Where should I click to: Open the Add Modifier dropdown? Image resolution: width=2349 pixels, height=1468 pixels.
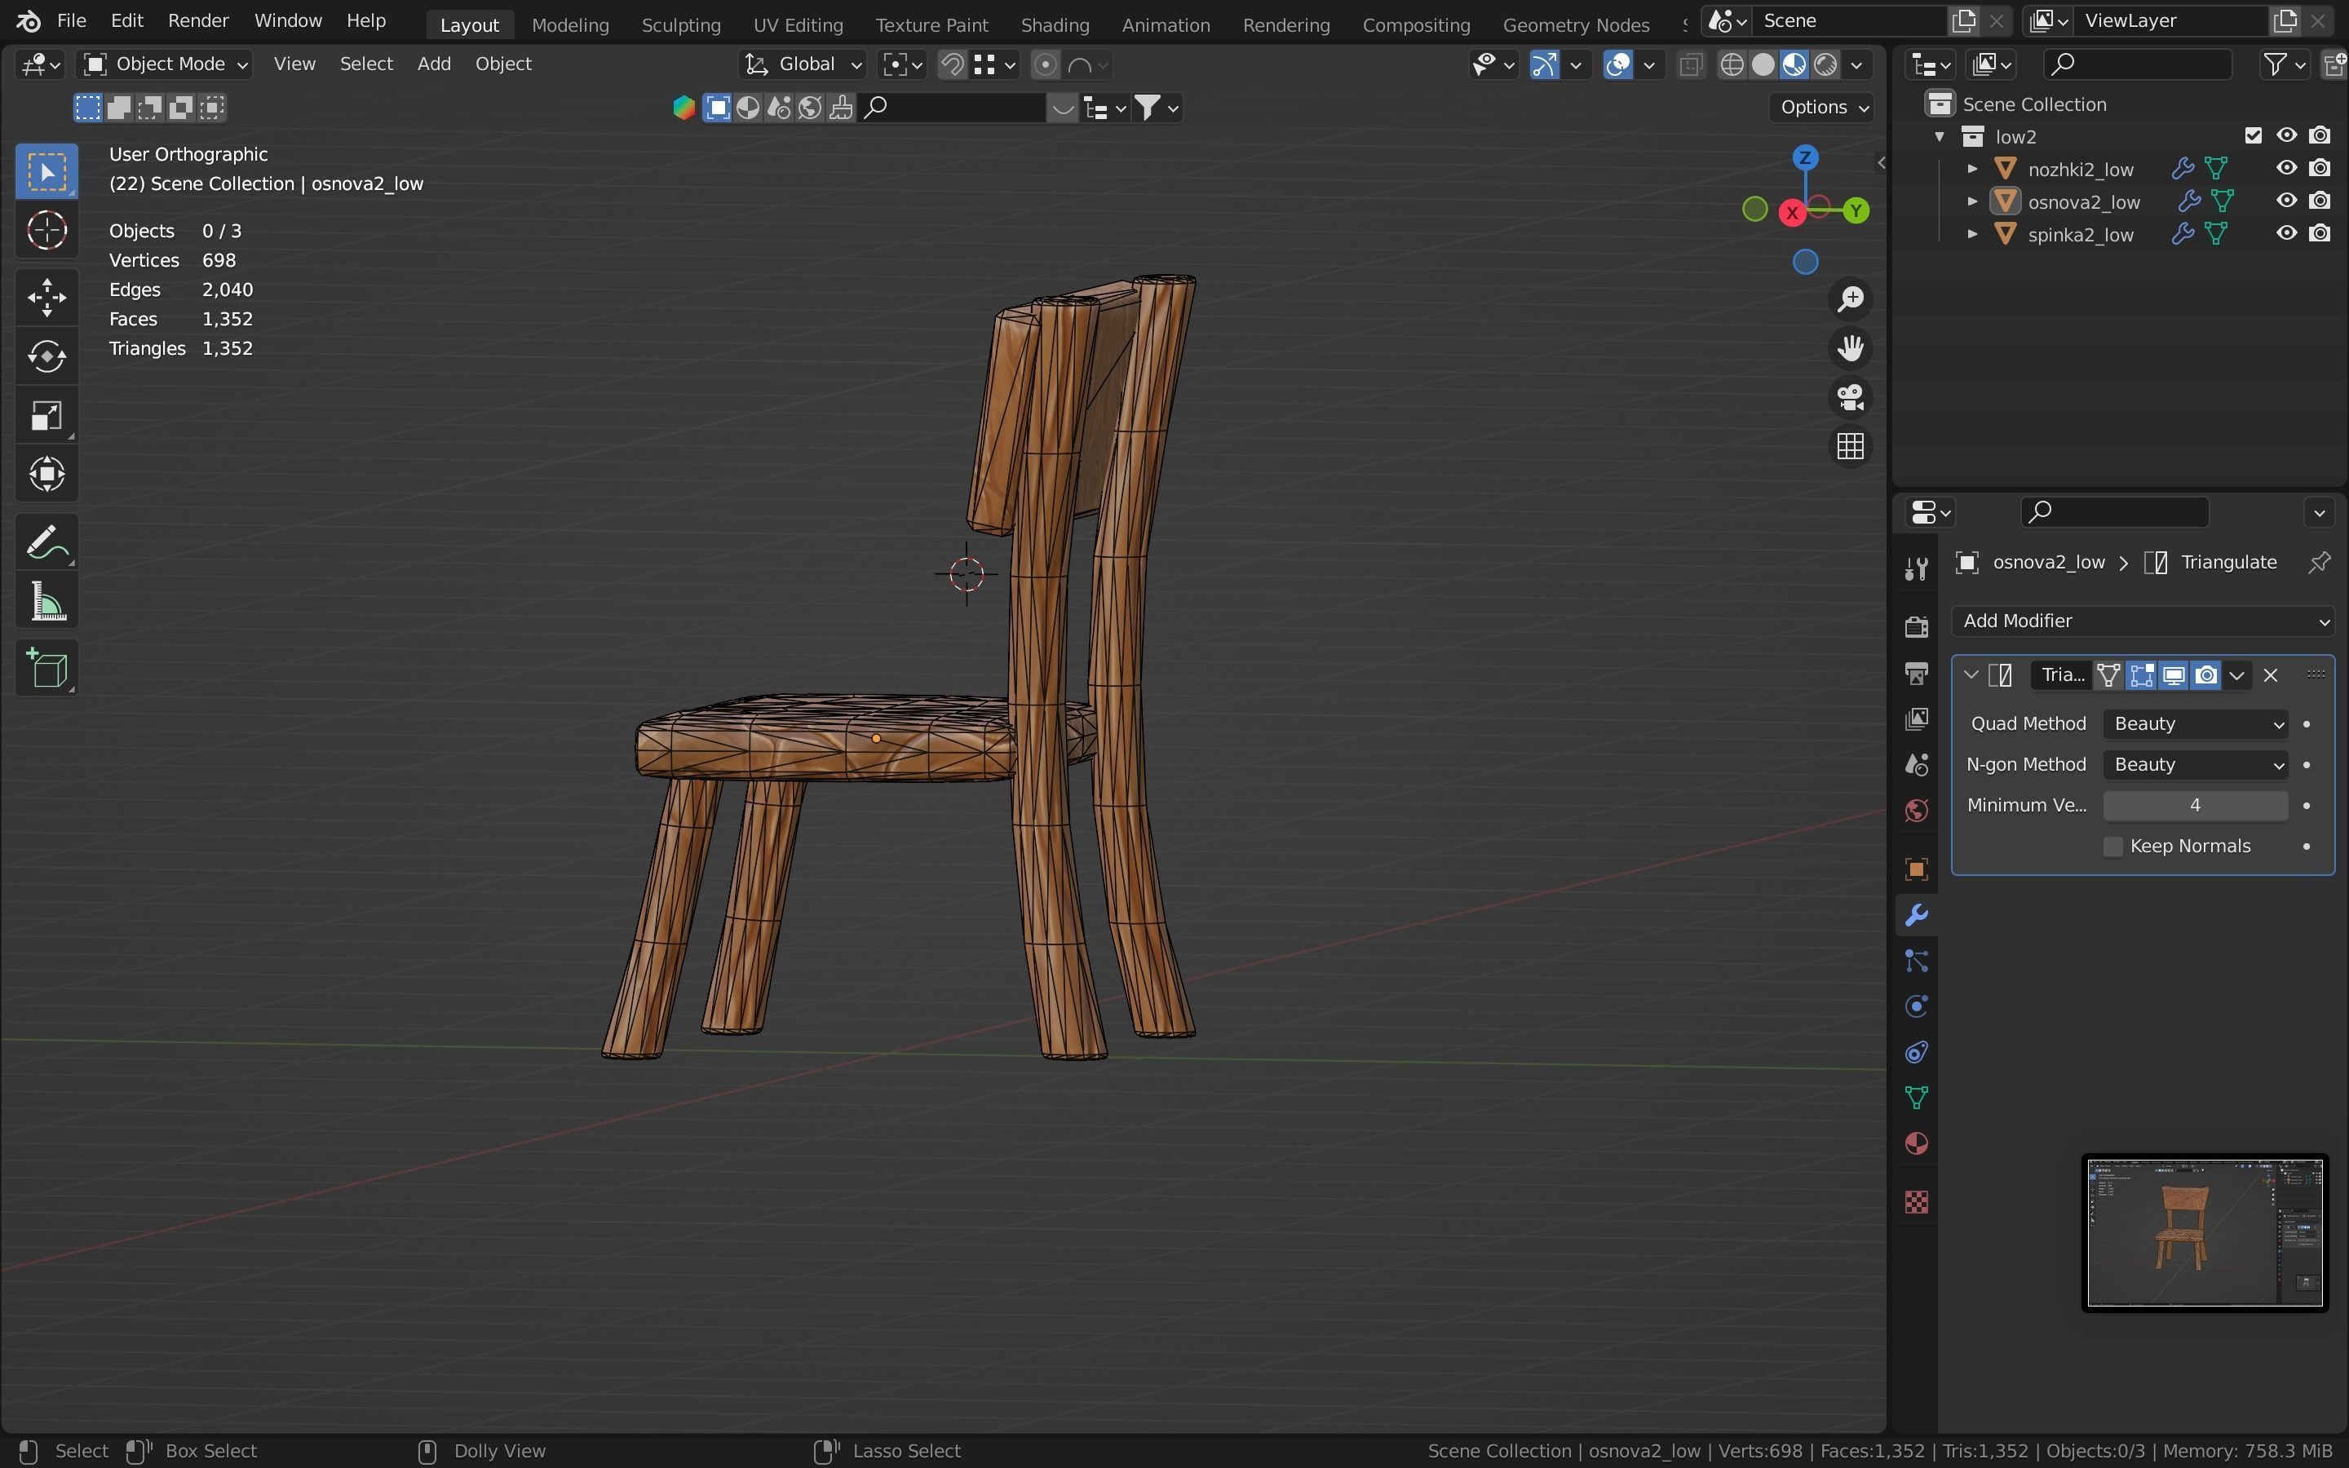[2143, 621]
